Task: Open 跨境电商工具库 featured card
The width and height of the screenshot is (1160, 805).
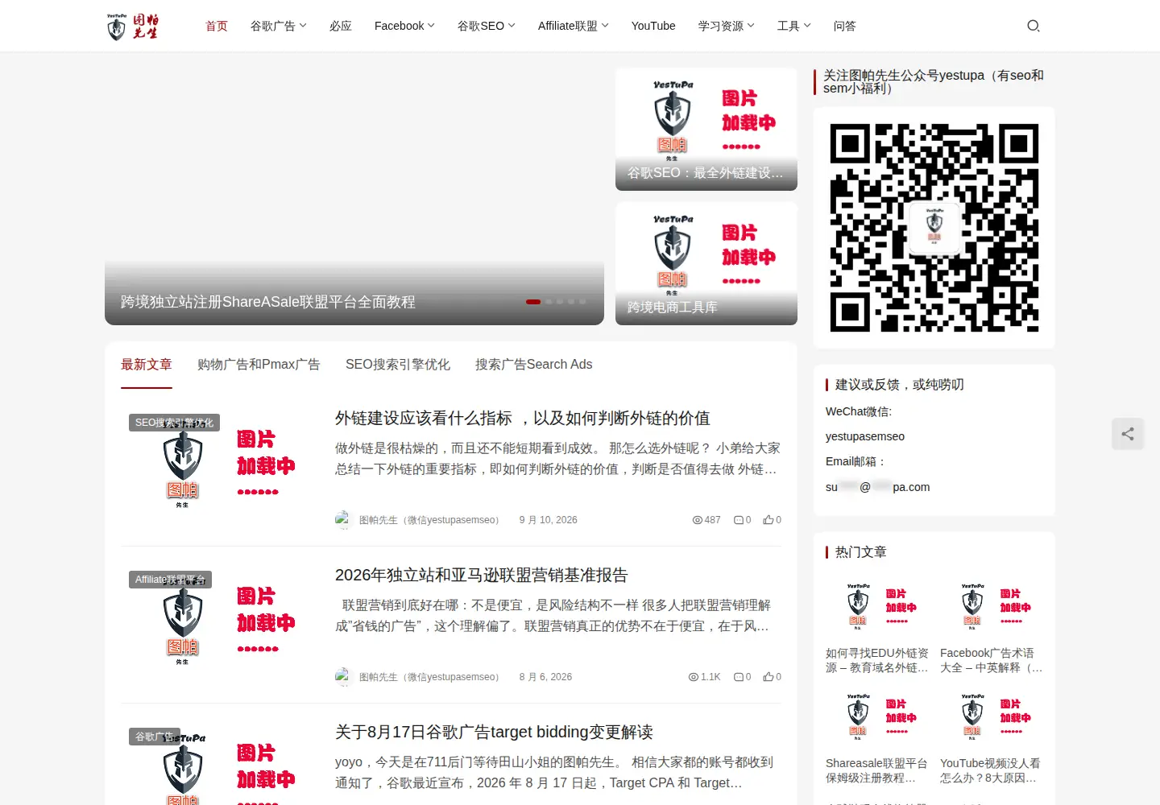Action: click(x=706, y=264)
